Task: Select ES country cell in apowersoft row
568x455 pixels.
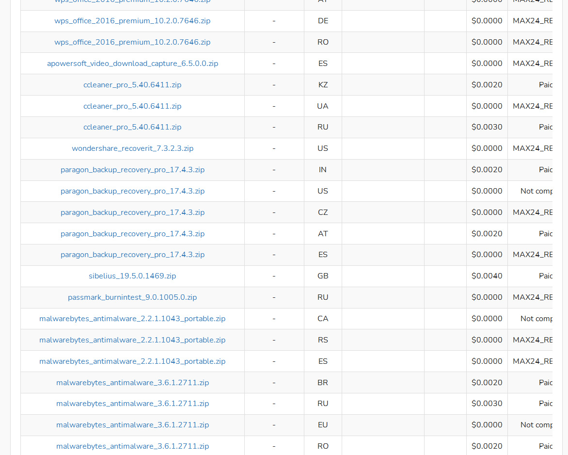Action: point(323,64)
